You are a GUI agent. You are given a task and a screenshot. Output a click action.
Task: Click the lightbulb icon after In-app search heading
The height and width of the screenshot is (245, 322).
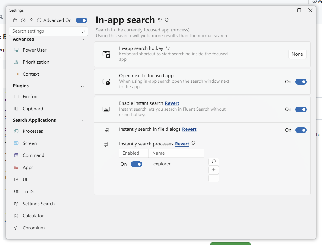(167, 20)
